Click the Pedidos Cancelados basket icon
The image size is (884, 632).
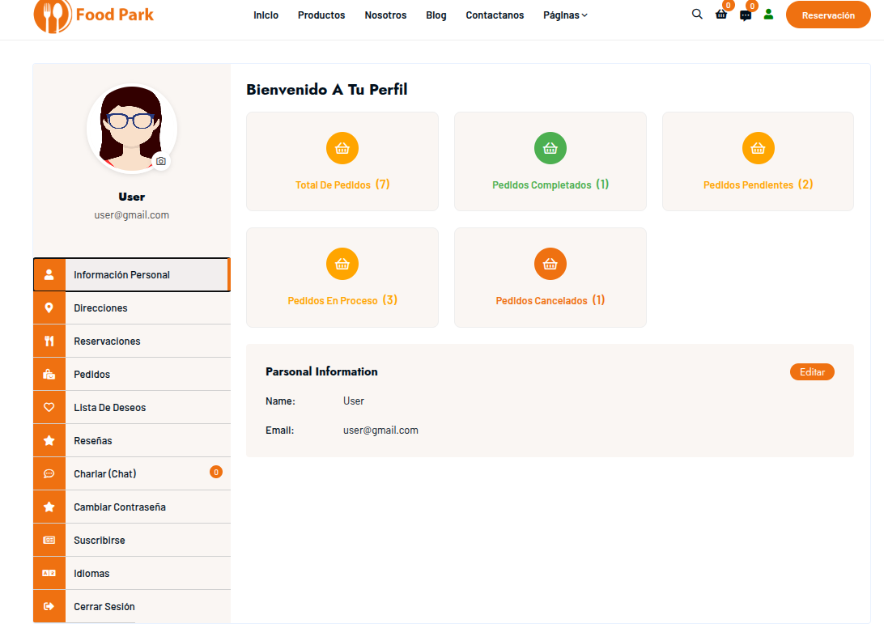(x=550, y=264)
